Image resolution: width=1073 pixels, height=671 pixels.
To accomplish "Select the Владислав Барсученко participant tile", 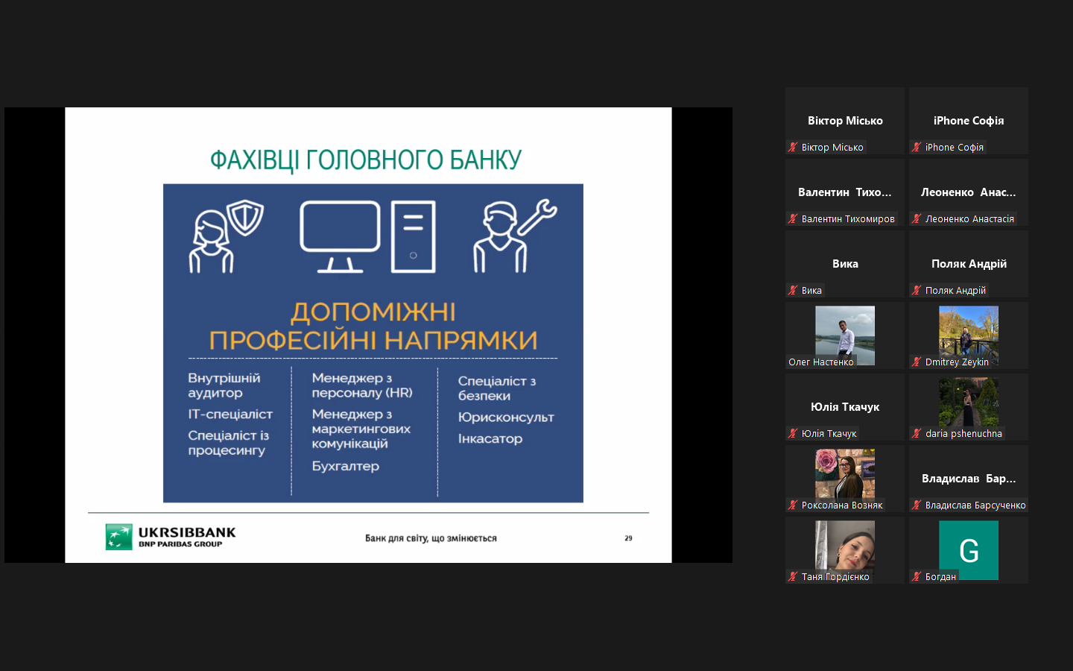I will [968, 479].
